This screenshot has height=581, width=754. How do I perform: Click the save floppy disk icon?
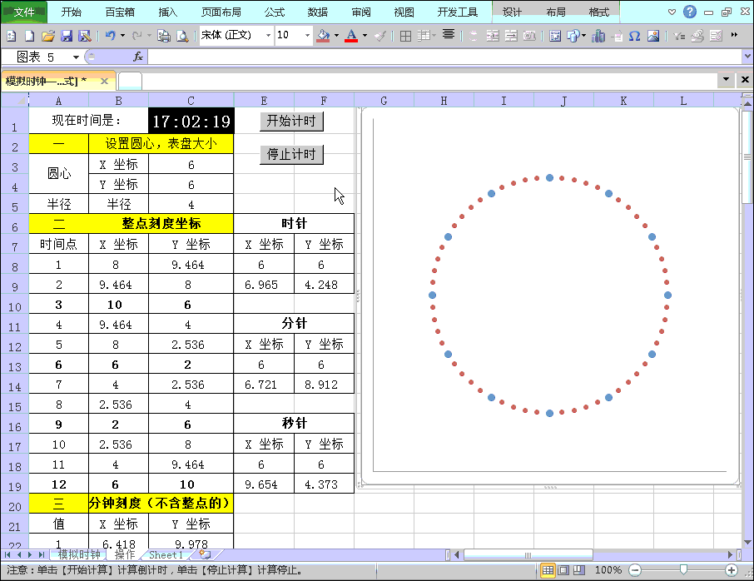pyautogui.click(x=67, y=36)
